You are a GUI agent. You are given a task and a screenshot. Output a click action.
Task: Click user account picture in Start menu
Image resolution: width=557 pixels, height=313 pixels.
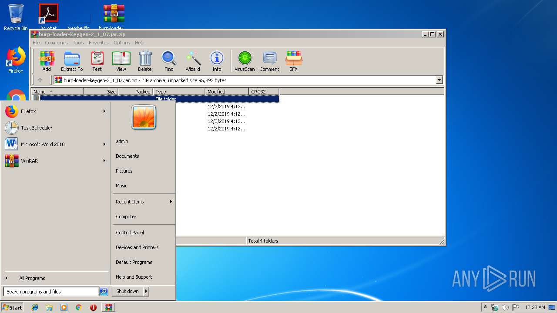point(144,117)
